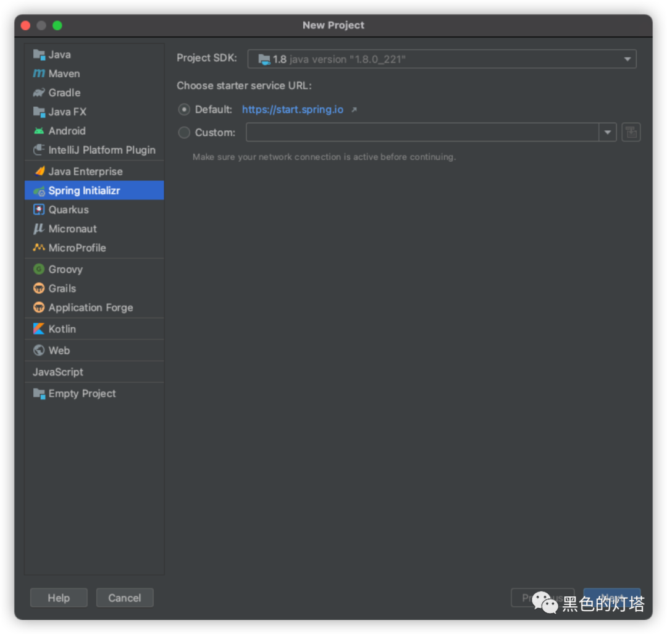Select the Java Enterprise label

86,172
